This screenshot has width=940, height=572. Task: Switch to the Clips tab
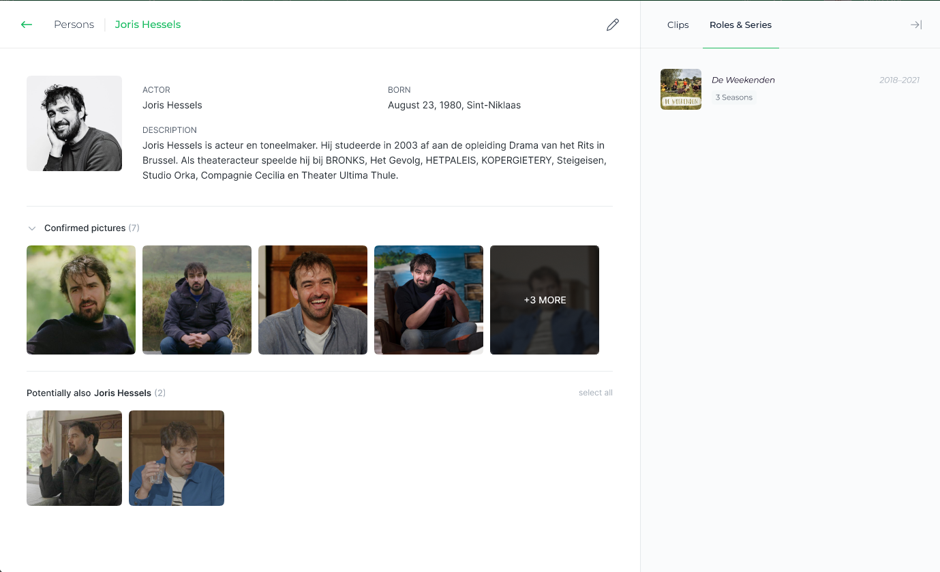678,25
